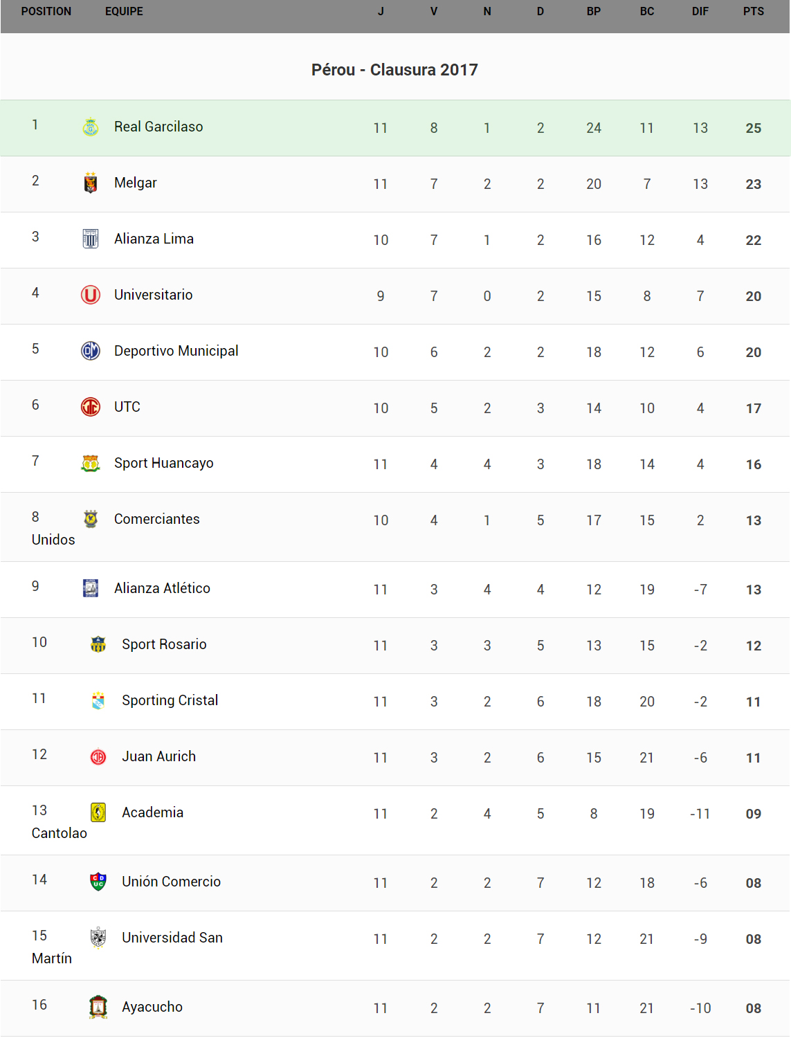The height and width of the screenshot is (1038, 791).
Task: Click the Sporting Cristal team badge
Action: pos(98,700)
